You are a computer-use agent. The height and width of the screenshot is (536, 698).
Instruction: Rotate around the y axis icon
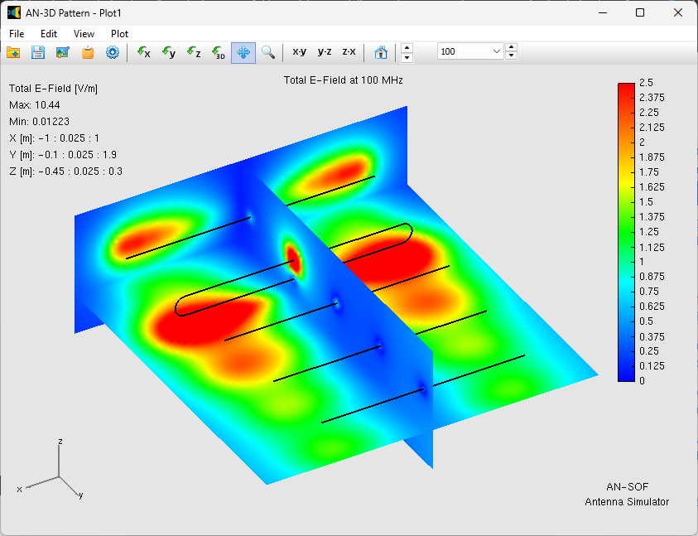(x=169, y=52)
